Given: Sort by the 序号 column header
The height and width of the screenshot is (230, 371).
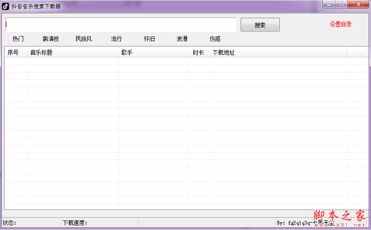Looking at the screenshot, I should (x=16, y=52).
